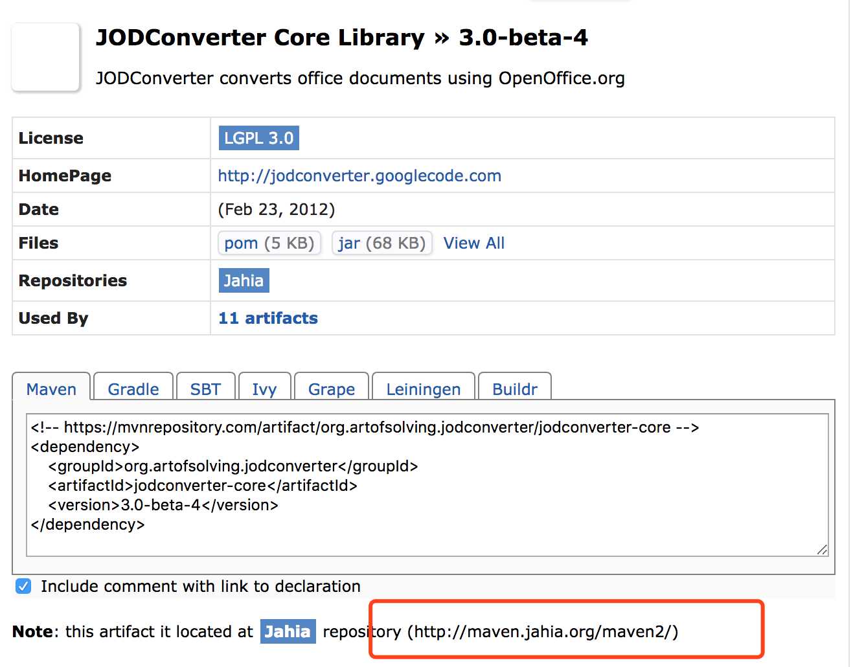Image resolution: width=864 pixels, height=667 pixels.
Task: Click the mvnrepository.com comment line in snippet
Action: tap(365, 427)
